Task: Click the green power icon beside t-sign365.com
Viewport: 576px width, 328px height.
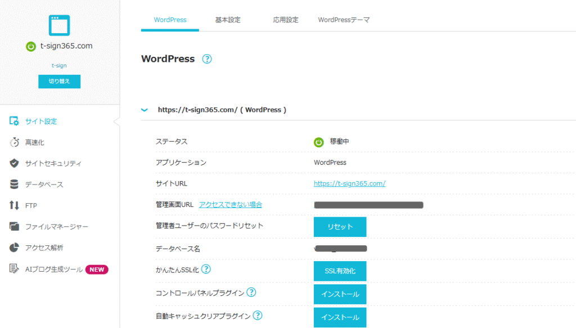Action: (x=31, y=47)
